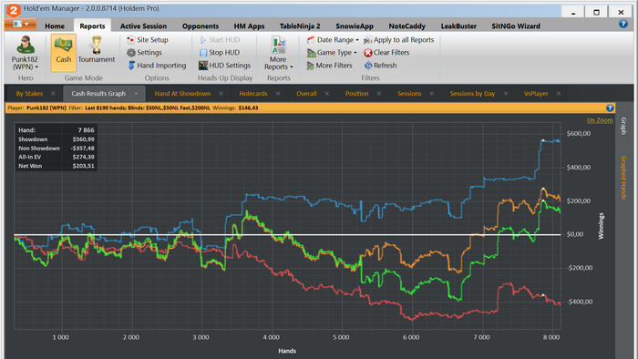This screenshot has width=638, height=359.
Task: Open the Settings gear option
Action: (x=144, y=53)
